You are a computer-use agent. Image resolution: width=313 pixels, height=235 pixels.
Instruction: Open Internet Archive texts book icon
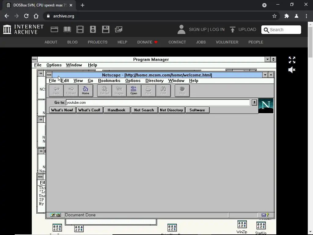[67, 29]
